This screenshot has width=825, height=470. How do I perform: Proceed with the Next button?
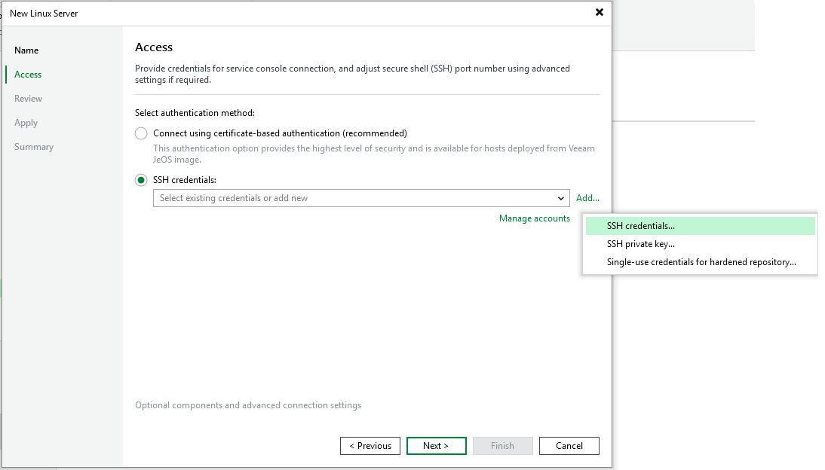tap(436, 446)
